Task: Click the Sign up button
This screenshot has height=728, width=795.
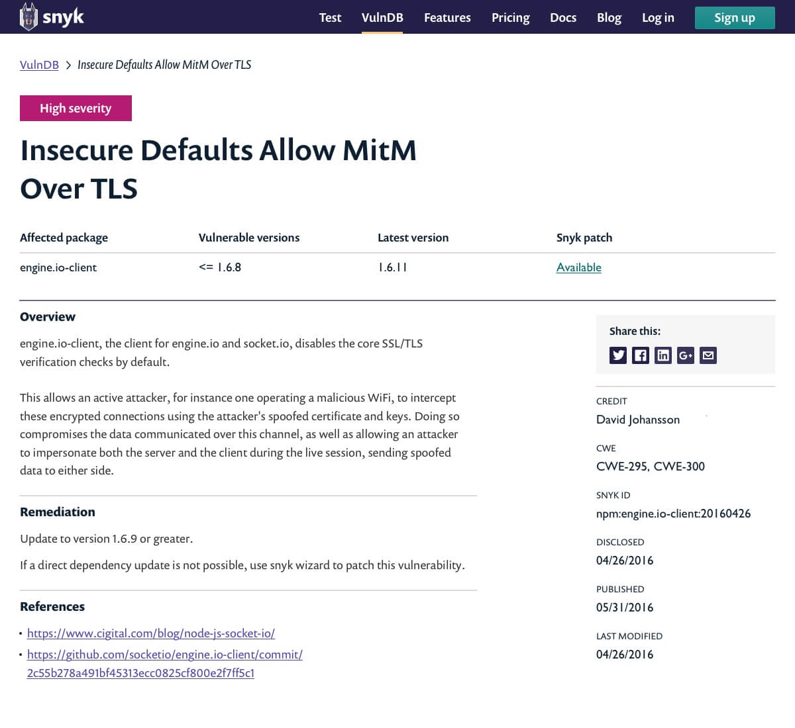Action: point(735,18)
